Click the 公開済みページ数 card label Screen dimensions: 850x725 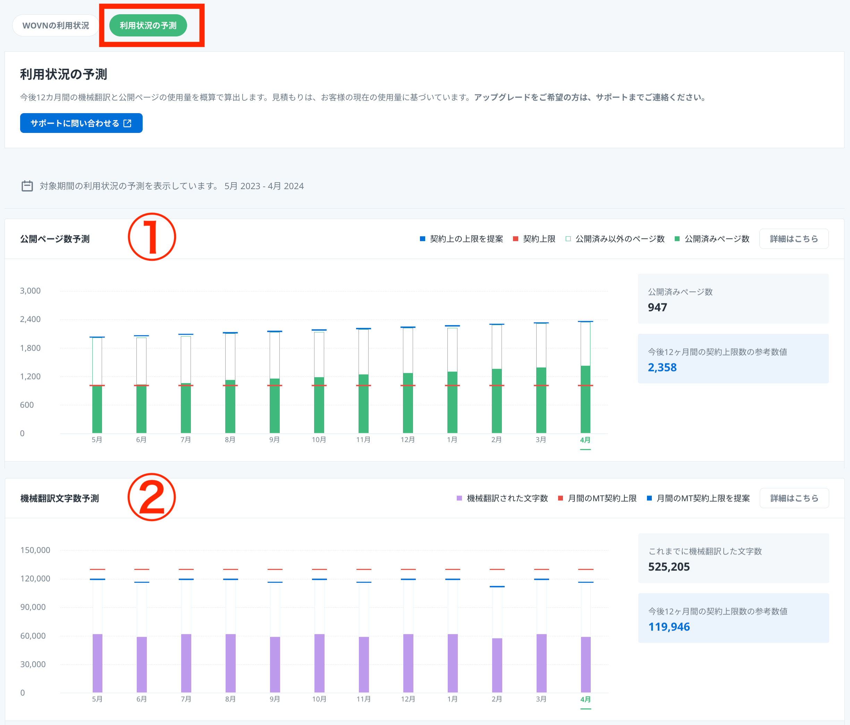(680, 292)
